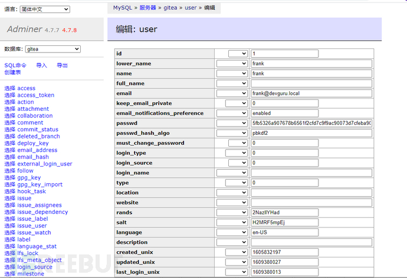
Task: Click the SQL命令 link
Action: (x=15, y=65)
